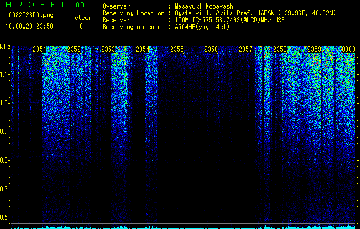Click the 0.6 frequency axis label
Viewport: 360px width, 229px height.
(x=4, y=218)
